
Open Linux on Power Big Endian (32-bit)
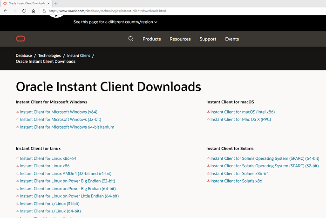(68, 181)
